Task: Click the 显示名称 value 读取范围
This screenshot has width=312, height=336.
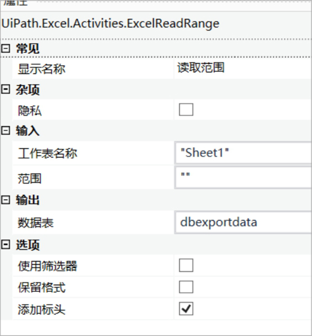Action: 201,68
